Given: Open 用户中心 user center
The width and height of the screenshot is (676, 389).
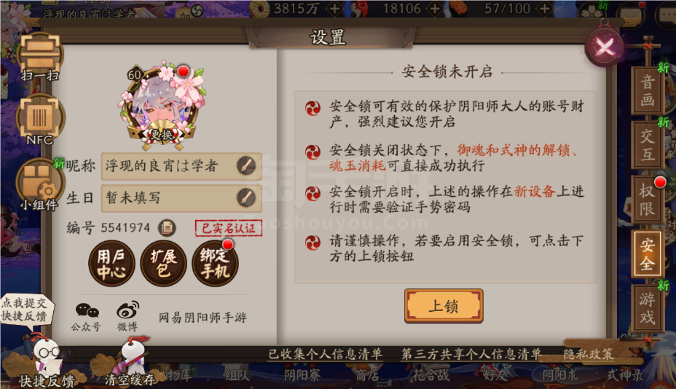Looking at the screenshot, I should [x=111, y=264].
